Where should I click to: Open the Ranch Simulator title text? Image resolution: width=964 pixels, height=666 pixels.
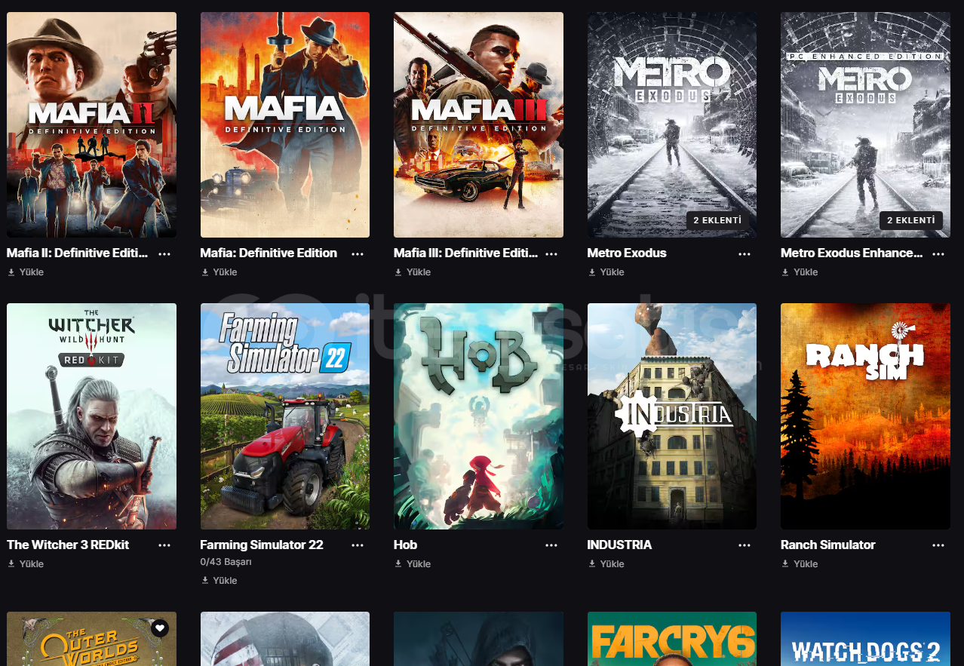point(828,545)
